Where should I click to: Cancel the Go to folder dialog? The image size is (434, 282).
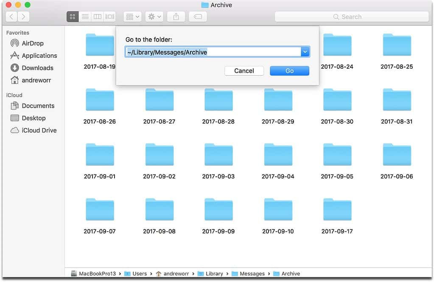coord(244,71)
